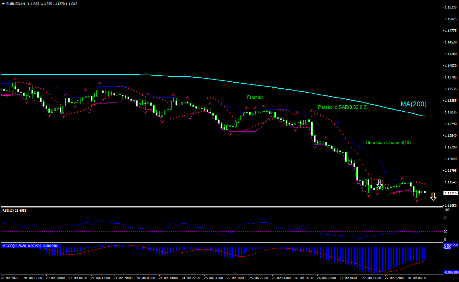459x282 pixels.
Task: Toggle the dashed RSI overbought 70 line
Action: point(212,218)
